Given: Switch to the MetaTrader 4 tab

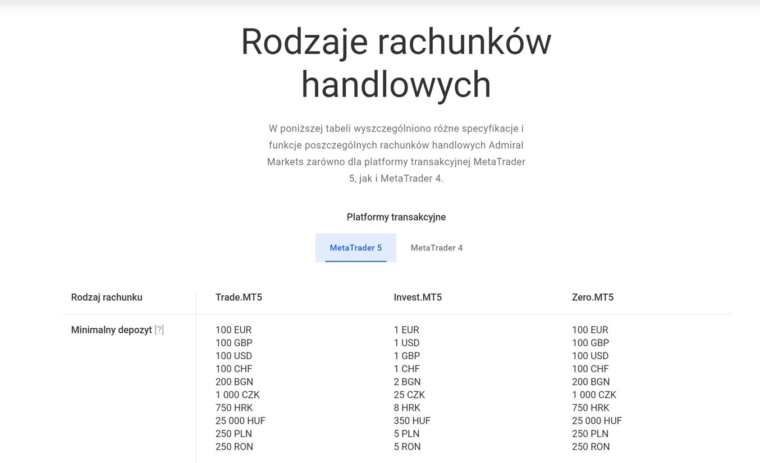Looking at the screenshot, I should click(x=437, y=247).
